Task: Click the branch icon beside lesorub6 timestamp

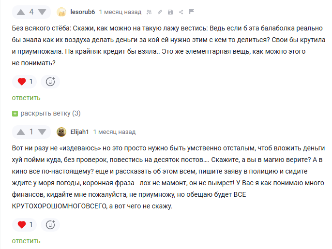Action: coord(149,12)
